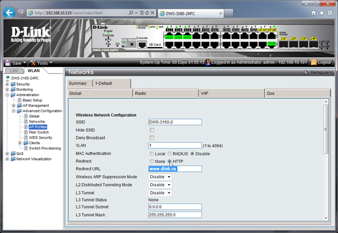Click the browser back arrow button

click(x=9, y=12)
